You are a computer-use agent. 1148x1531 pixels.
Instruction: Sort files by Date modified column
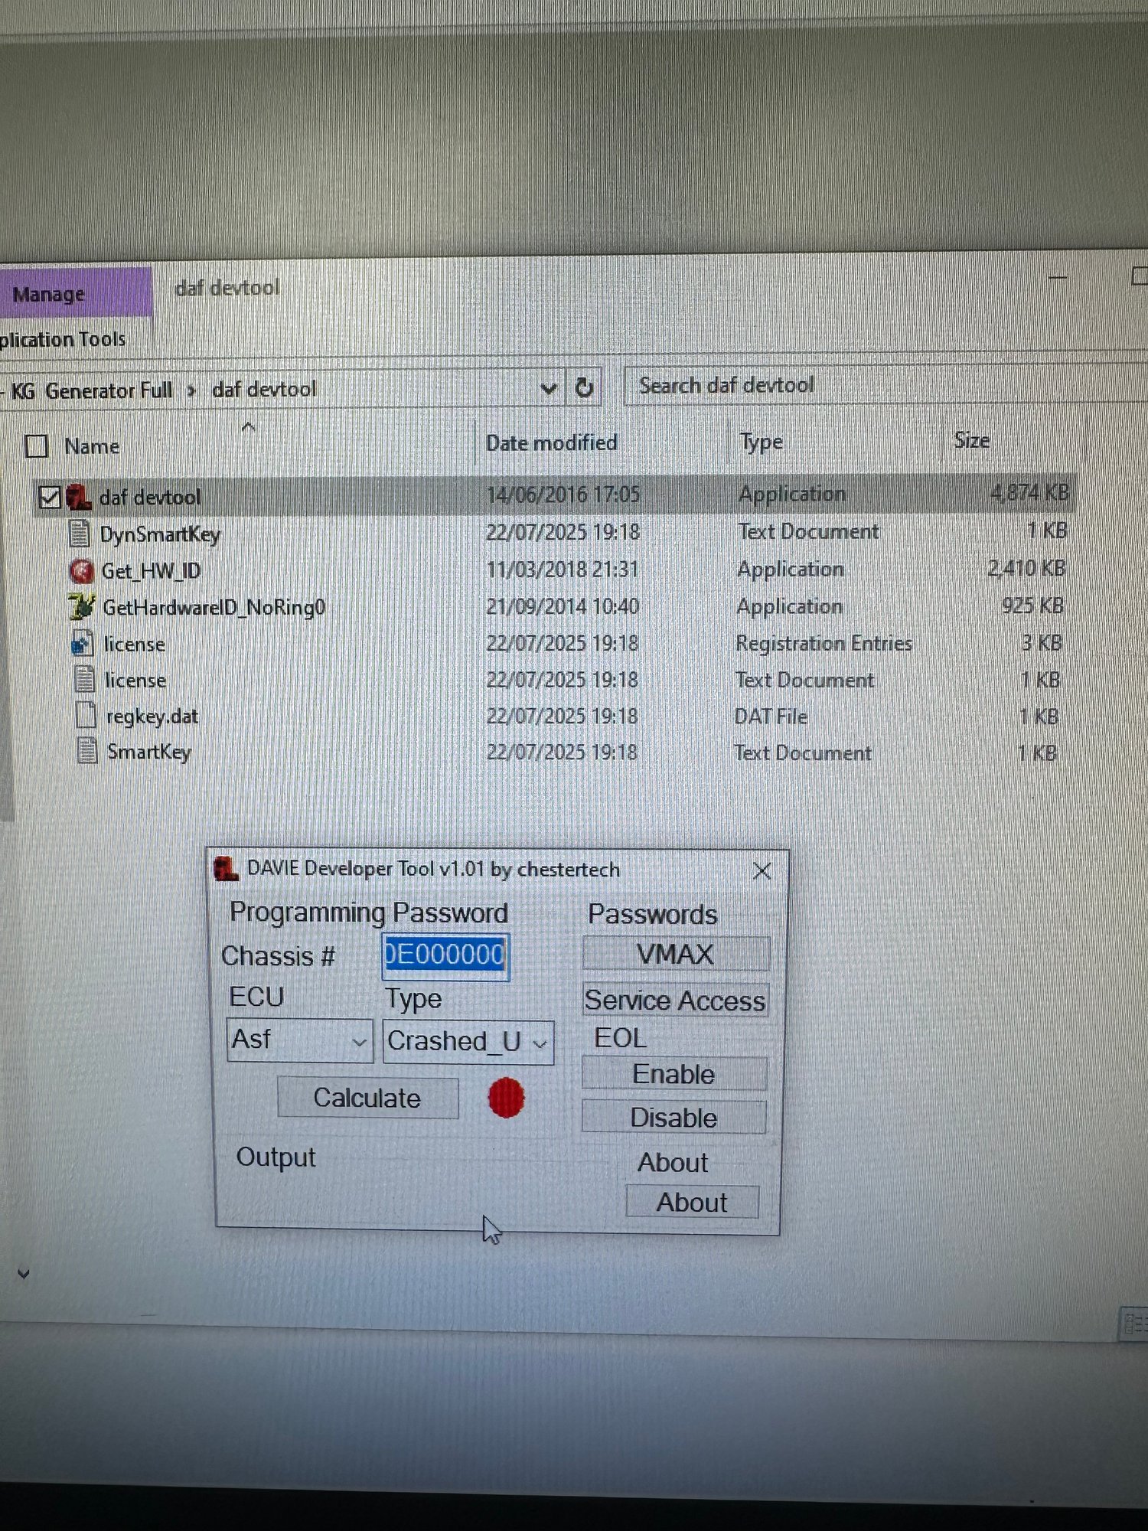click(x=552, y=443)
